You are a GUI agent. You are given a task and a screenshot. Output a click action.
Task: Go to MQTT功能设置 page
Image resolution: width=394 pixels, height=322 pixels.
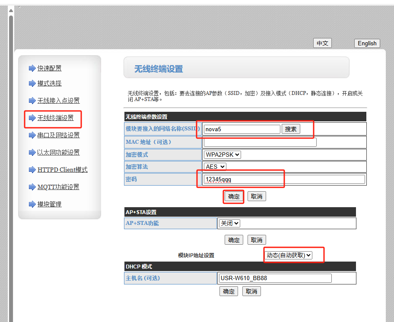coord(58,187)
